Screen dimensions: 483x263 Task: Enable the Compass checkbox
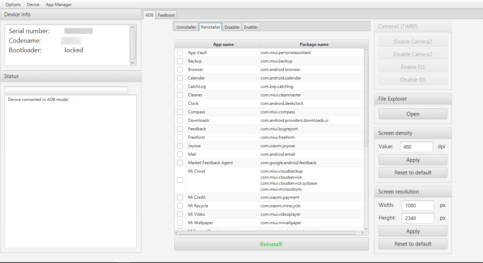[180, 112]
